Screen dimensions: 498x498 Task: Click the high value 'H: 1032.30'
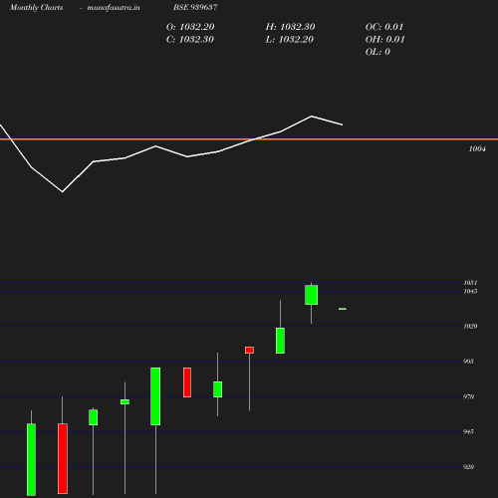[x=290, y=27]
